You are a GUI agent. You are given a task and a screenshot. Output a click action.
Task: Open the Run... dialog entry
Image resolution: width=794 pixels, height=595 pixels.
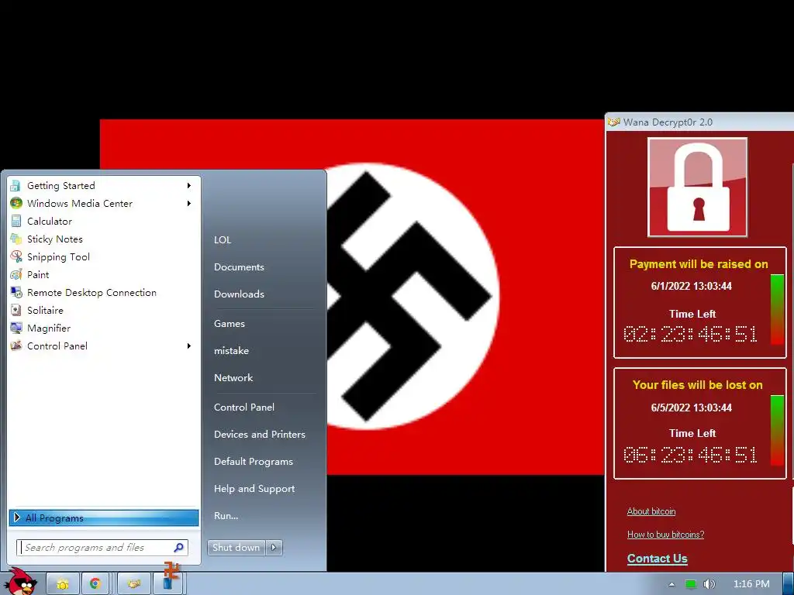click(x=226, y=516)
